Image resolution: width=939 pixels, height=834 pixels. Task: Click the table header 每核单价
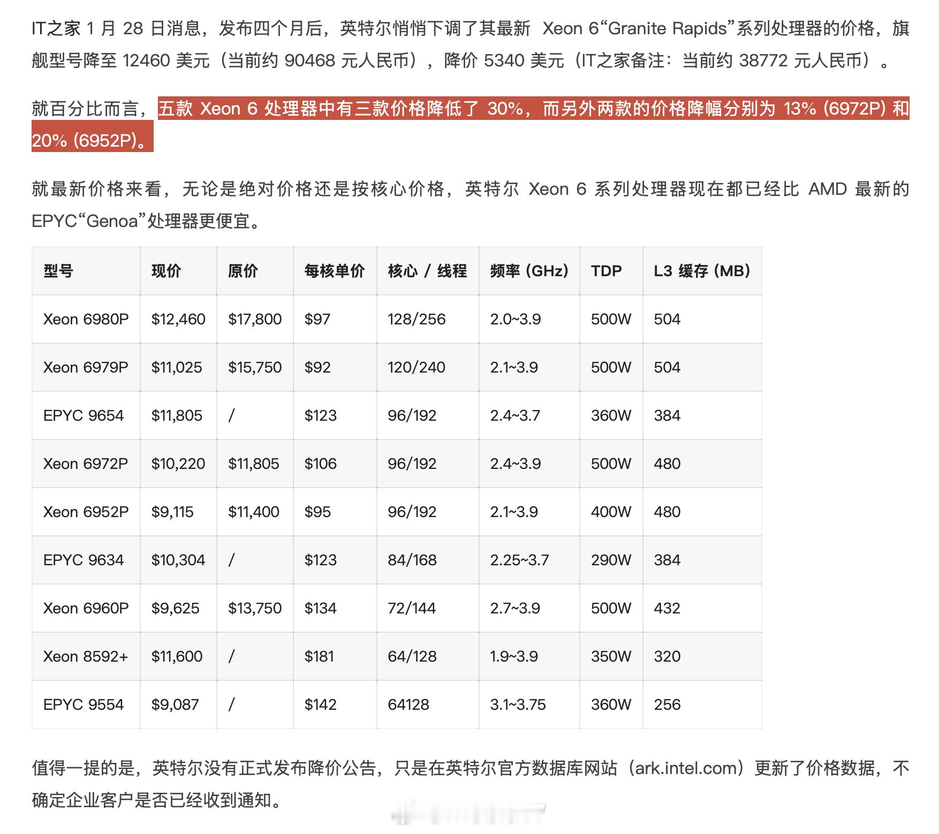(x=335, y=271)
